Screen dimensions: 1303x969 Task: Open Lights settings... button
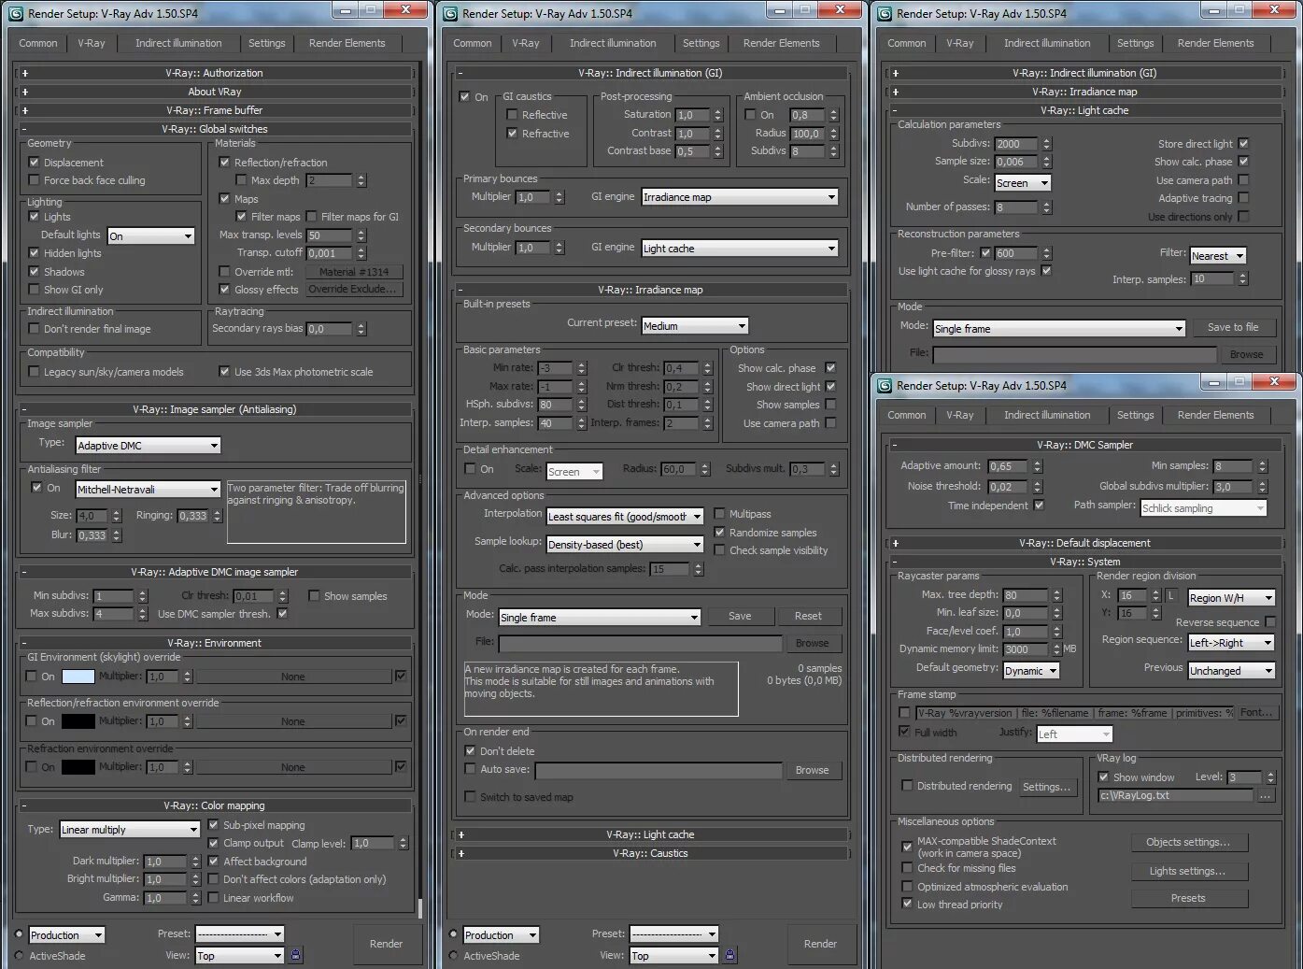(x=1188, y=871)
